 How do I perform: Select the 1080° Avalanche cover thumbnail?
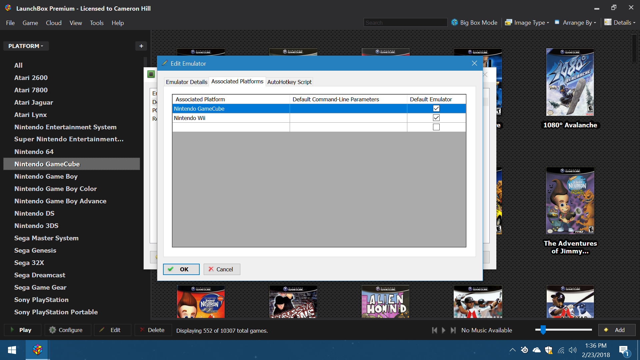(570, 82)
